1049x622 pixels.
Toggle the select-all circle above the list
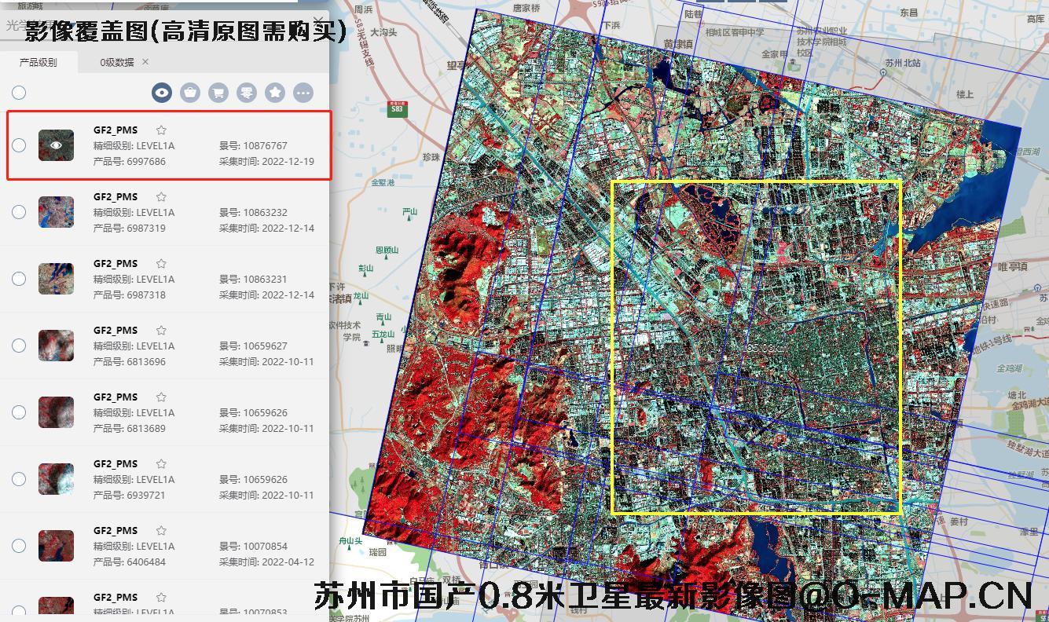[x=19, y=93]
